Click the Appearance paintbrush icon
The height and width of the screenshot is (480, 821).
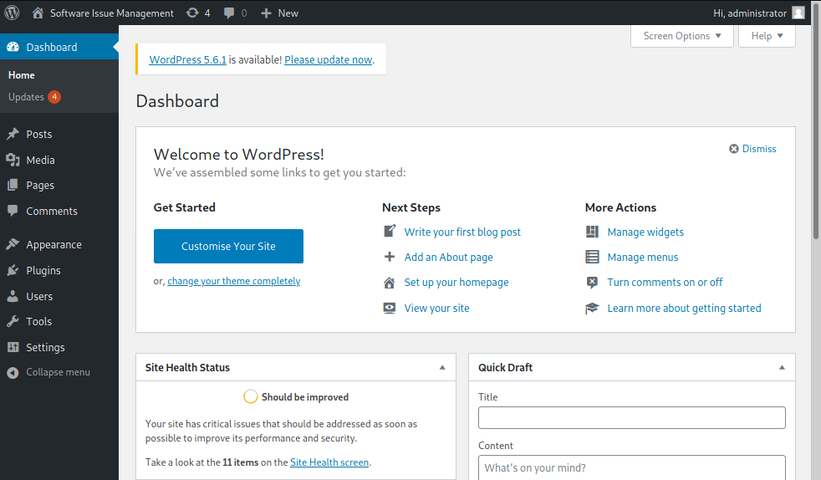click(13, 244)
